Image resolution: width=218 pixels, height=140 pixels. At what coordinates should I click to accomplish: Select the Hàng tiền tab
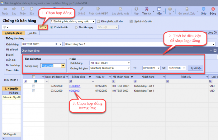click(11, 89)
